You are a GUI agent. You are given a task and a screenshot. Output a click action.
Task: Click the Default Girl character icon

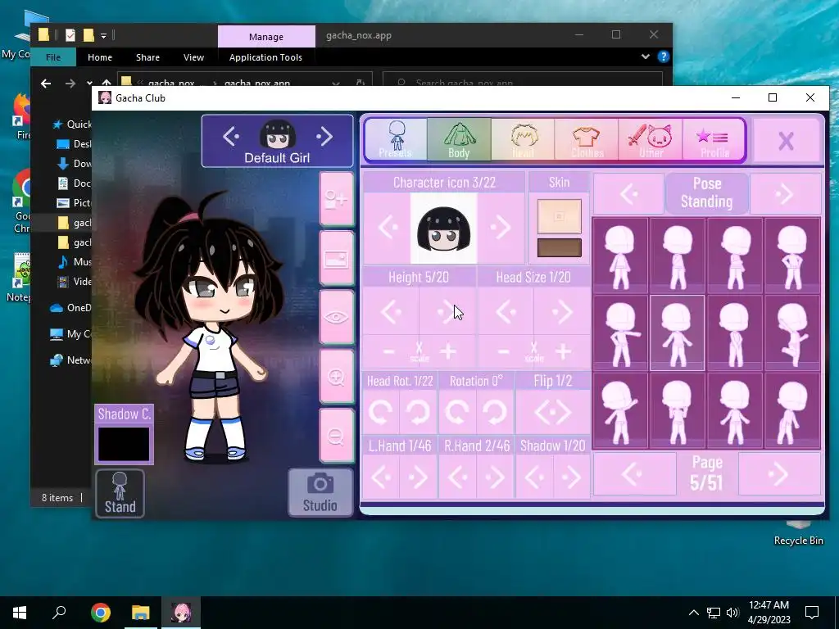point(278,133)
